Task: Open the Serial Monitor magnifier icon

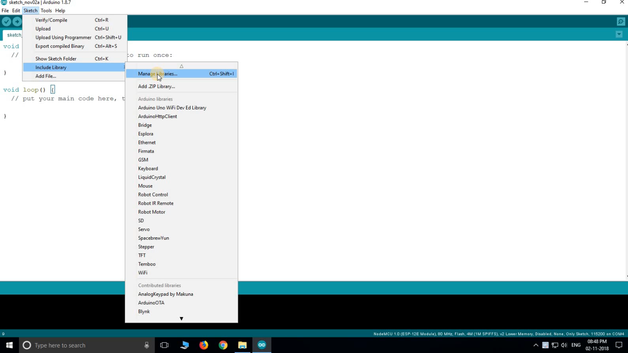Action: [621, 21]
